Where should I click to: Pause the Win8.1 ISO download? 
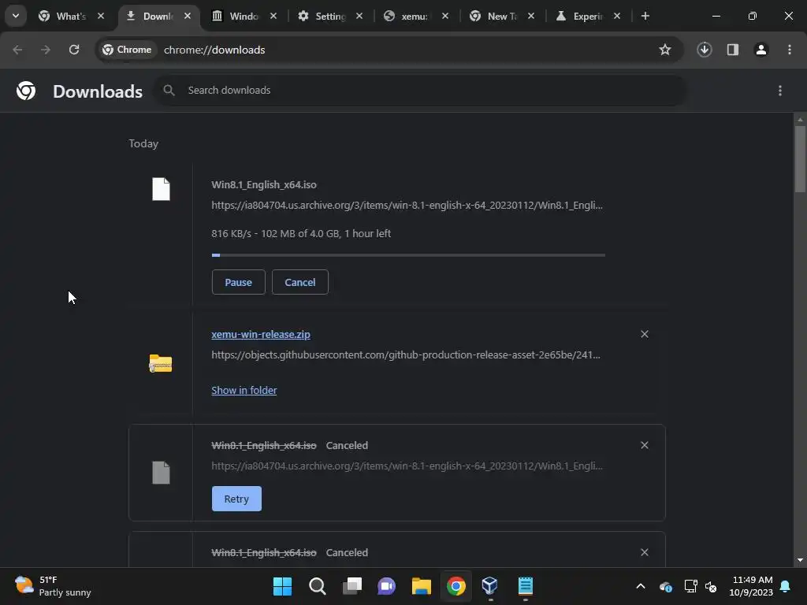pyautogui.click(x=238, y=282)
